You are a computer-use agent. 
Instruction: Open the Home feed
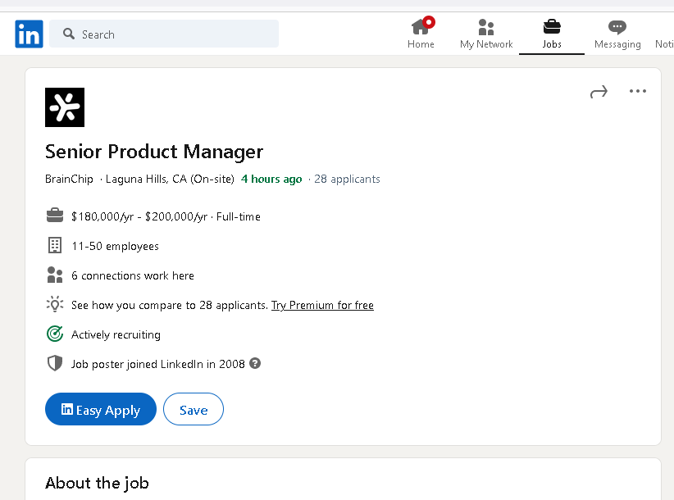(x=421, y=34)
